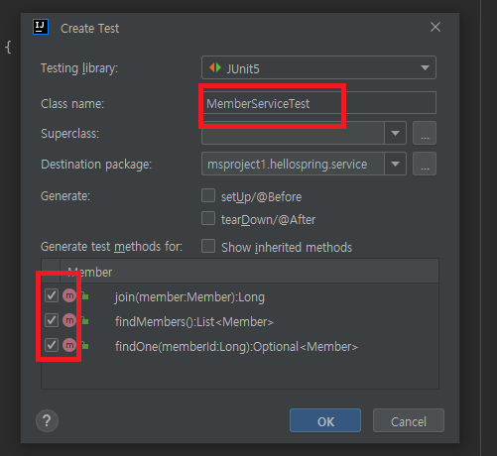Click the Generate test methods for label
Viewport: 497px width, 456px height.
(111, 247)
